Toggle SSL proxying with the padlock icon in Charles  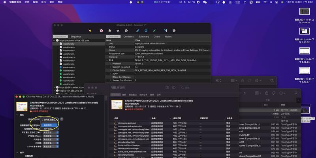coord(110,31)
